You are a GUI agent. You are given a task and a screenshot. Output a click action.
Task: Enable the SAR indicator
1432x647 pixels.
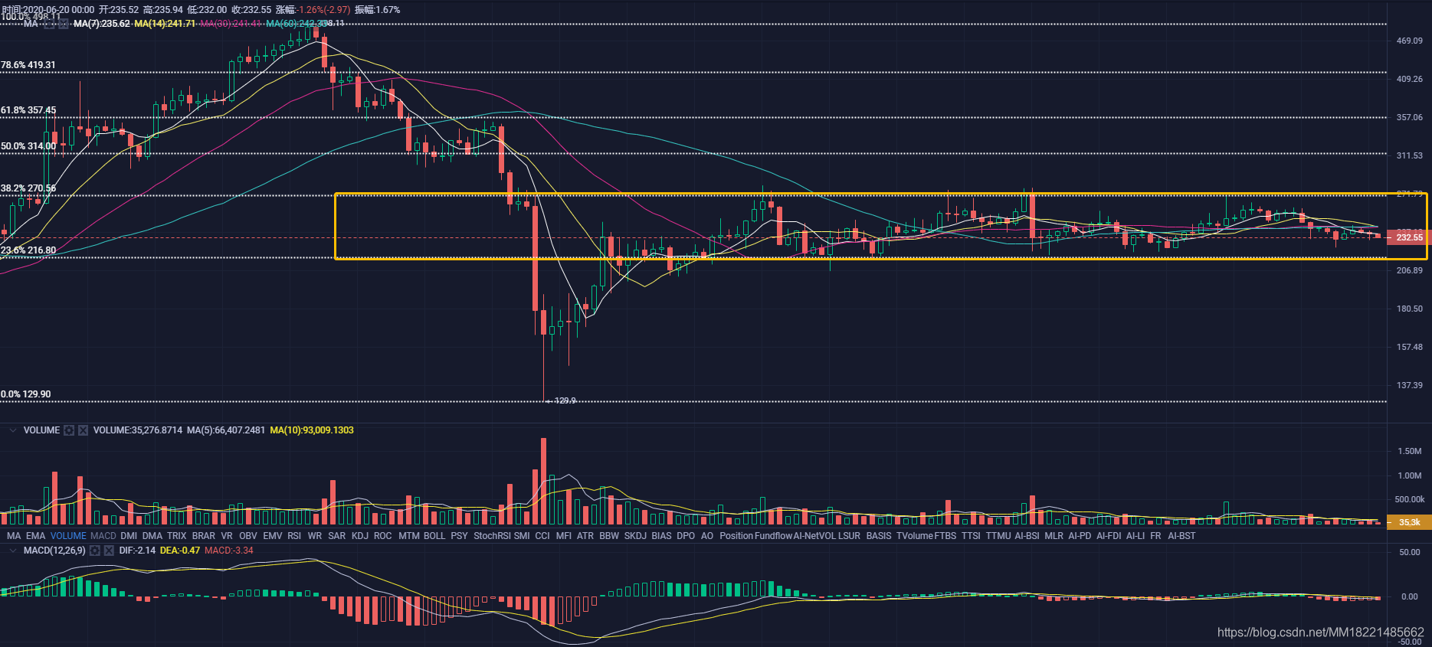[337, 536]
